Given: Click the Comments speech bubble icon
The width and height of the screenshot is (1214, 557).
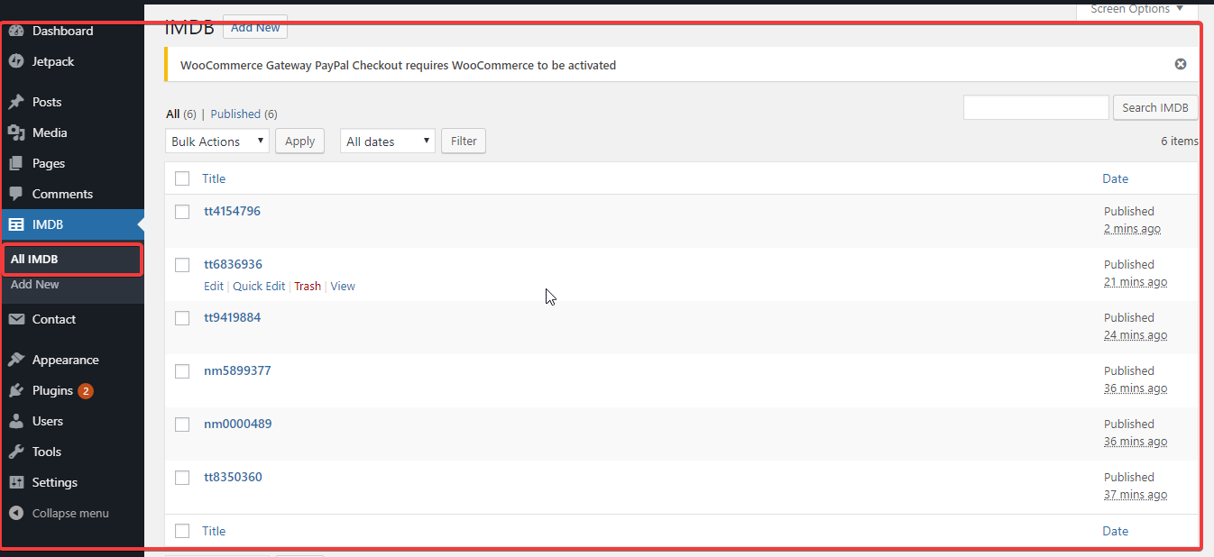Looking at the screenshot, I should [16, 194].
